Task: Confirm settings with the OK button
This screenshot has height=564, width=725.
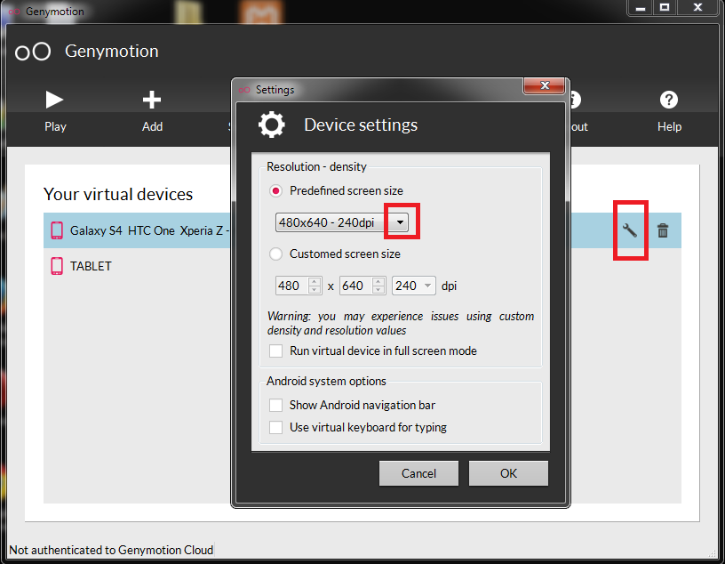Action: [508, 473]
